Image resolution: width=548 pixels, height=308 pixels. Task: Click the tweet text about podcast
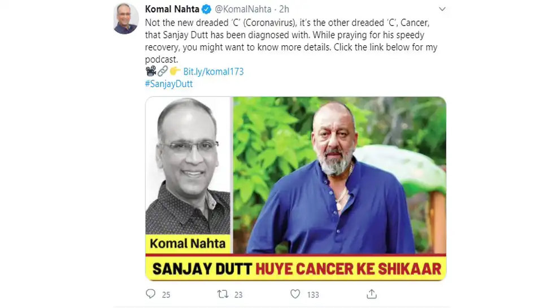click(291, 41)
